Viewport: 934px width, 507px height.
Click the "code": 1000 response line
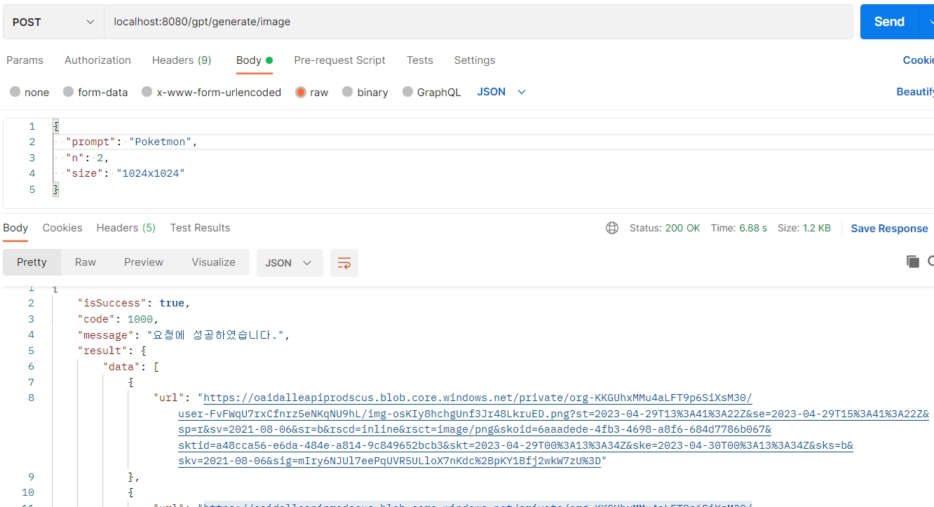[119, 319]
